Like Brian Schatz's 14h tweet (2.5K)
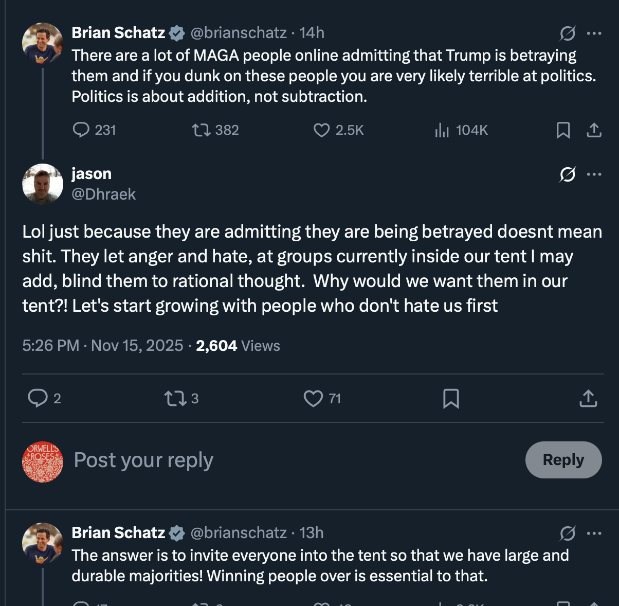Viewport: 619px width, 606px height. 321,130
